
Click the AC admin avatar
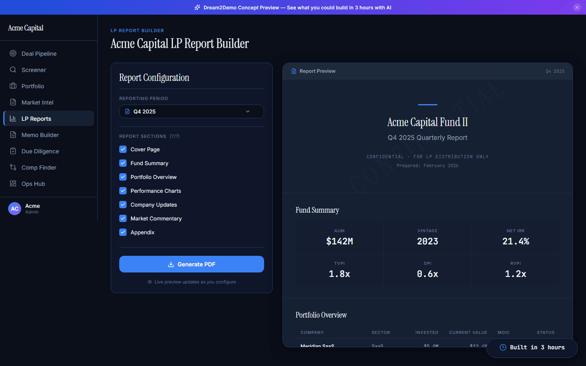pyautogui.click(x=15, y=209)
